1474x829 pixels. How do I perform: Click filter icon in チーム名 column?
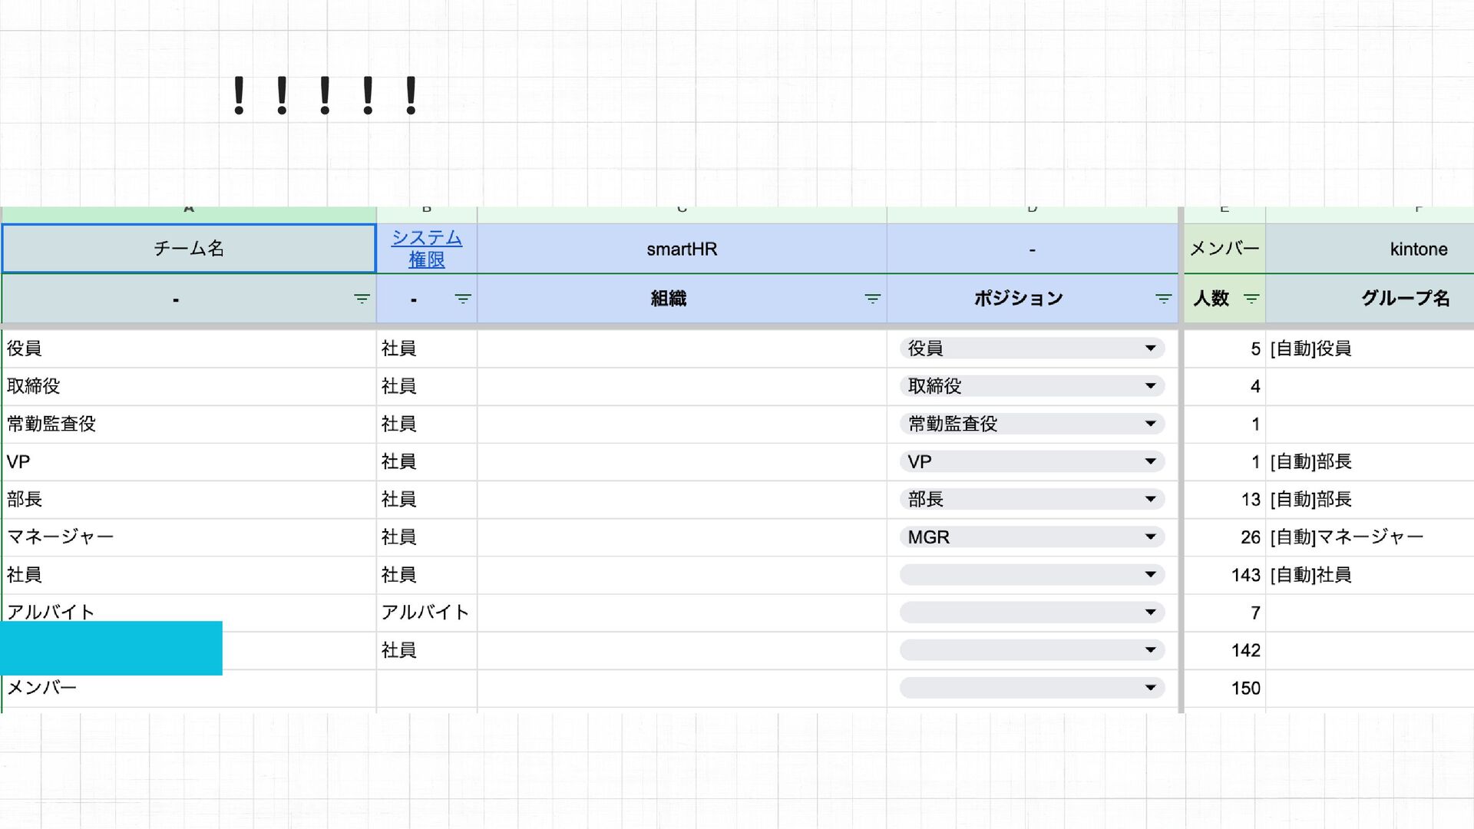tap(362, 299)
